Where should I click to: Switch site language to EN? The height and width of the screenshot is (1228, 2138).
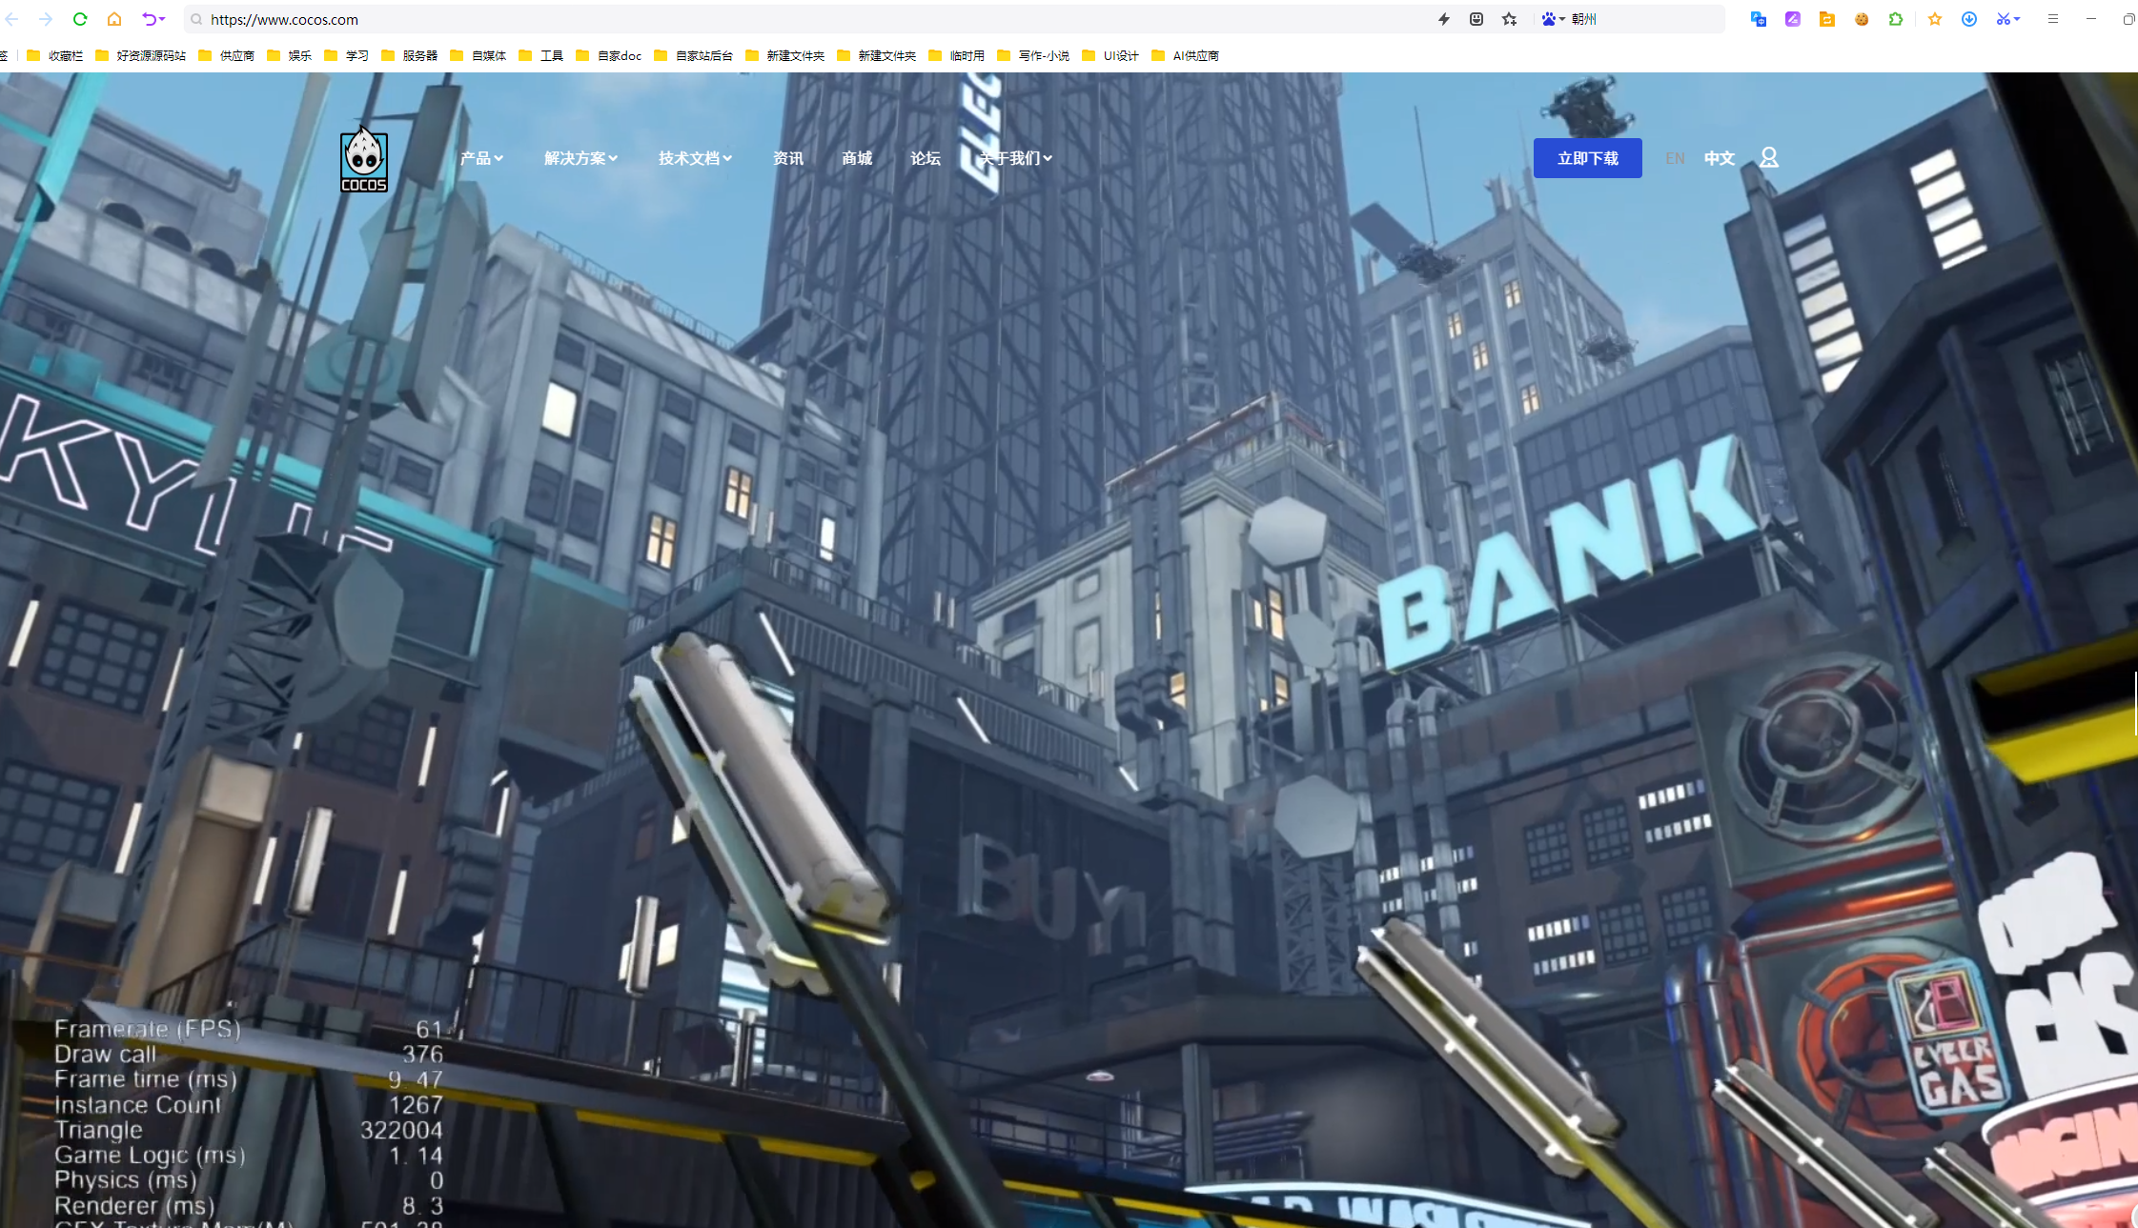[x=1675, y=158]
